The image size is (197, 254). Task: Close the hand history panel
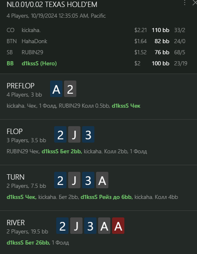tap(195, 2)
